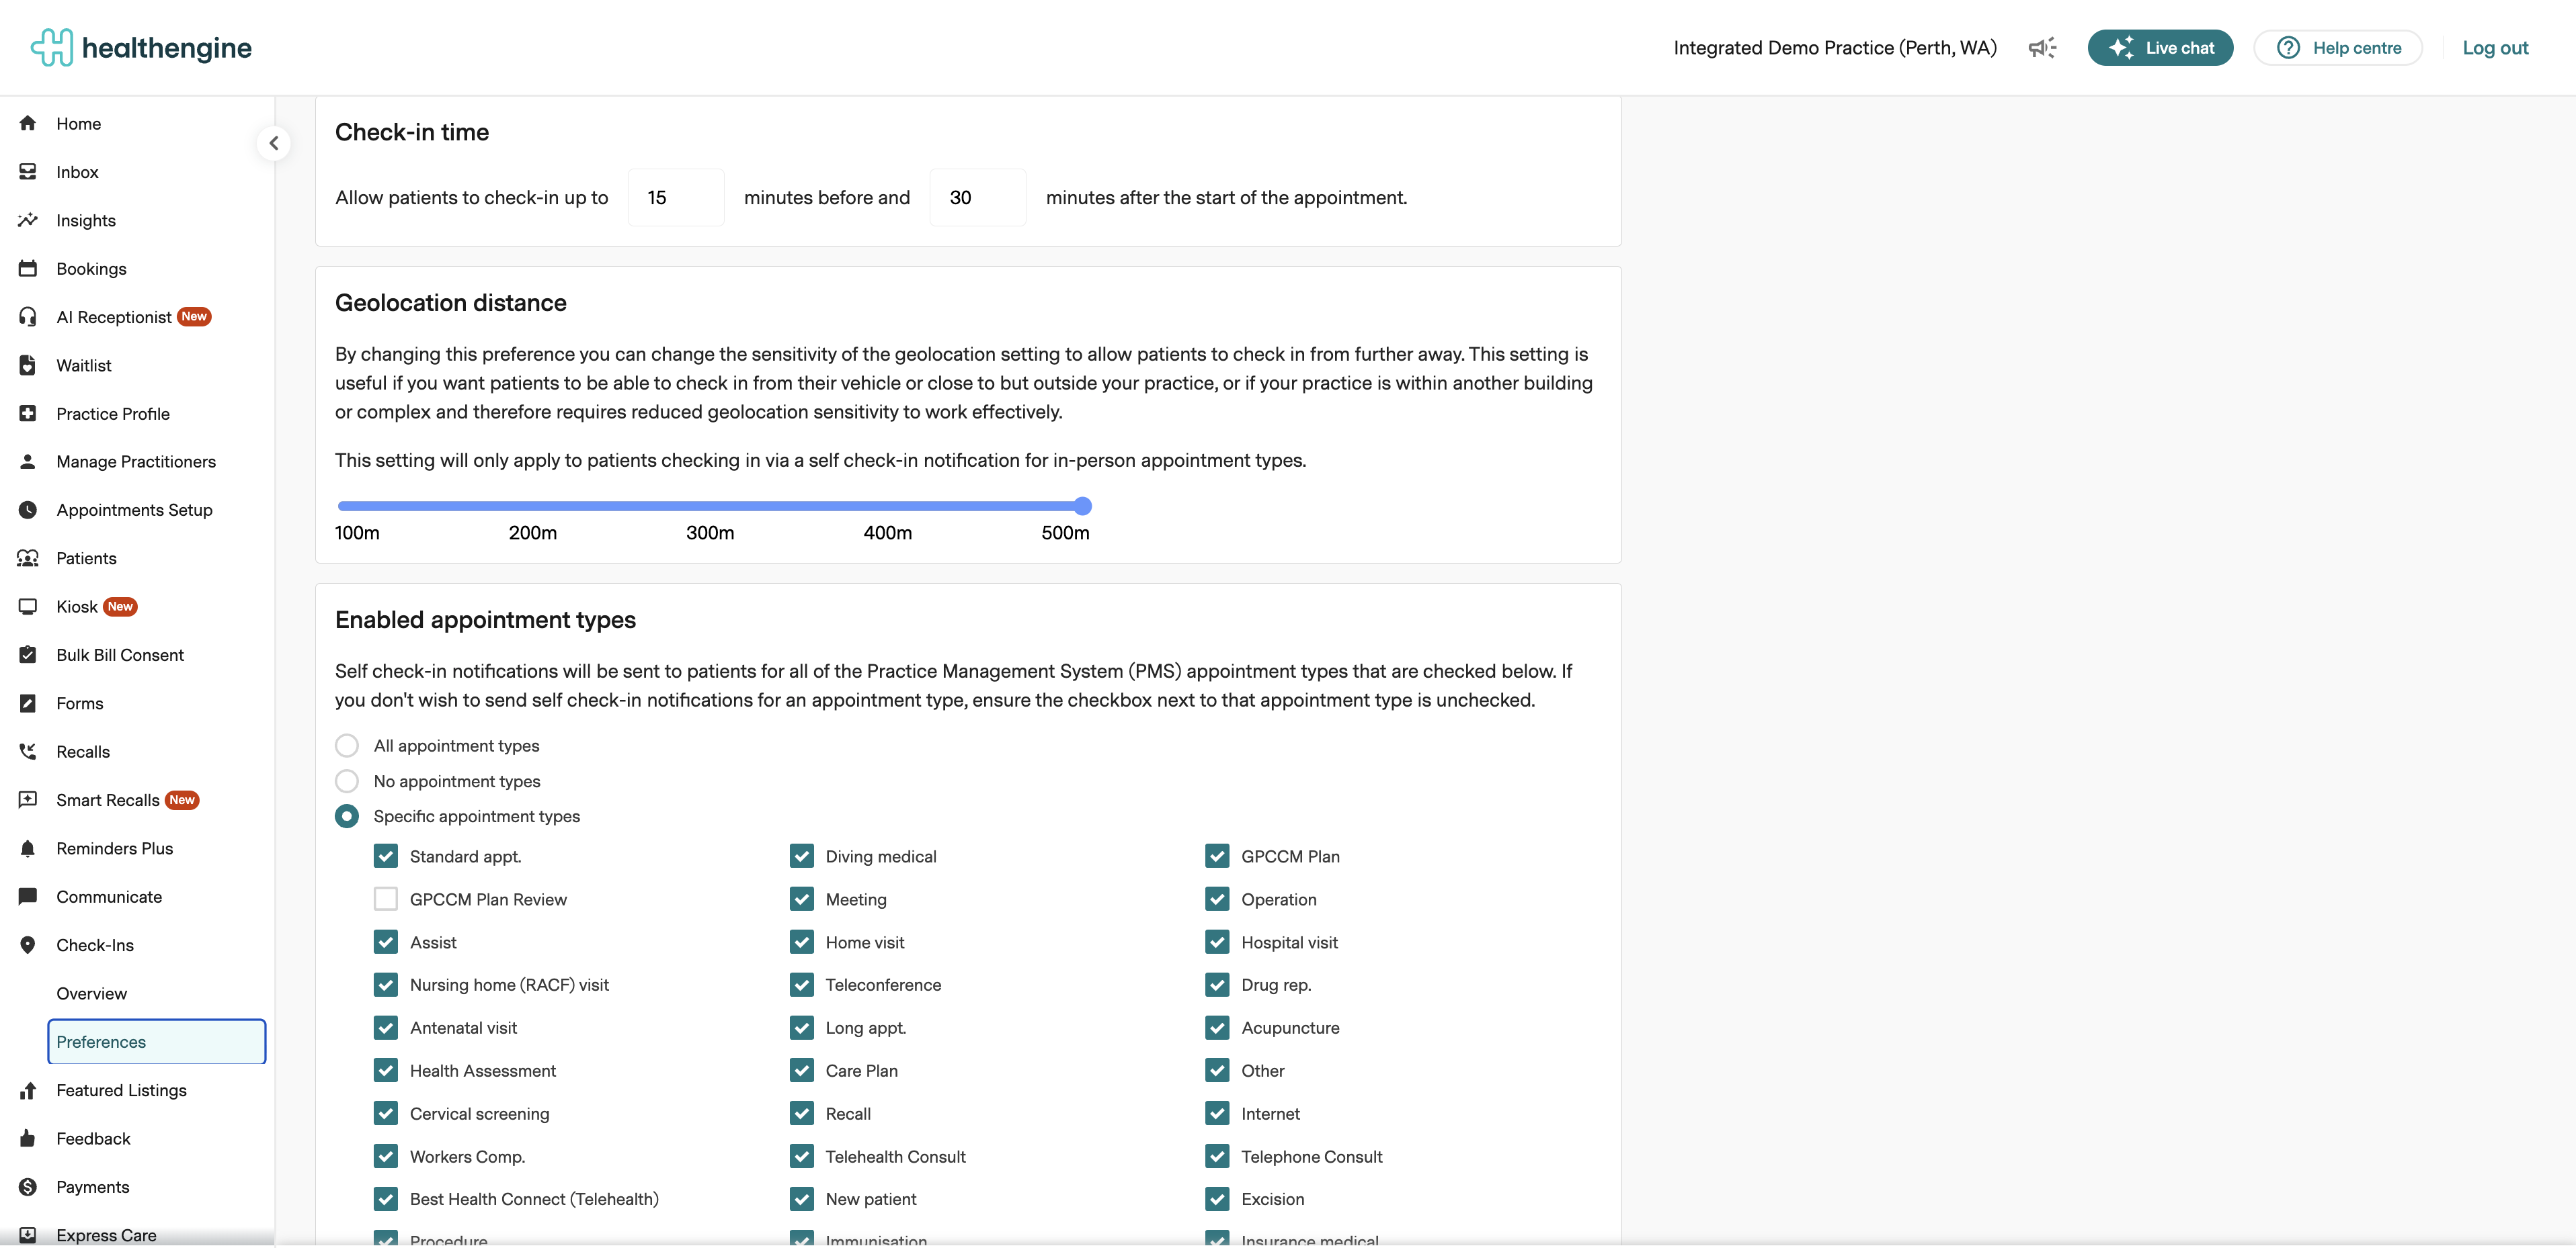Select the No appointment types radio
Screen dimensions: 2576x1248
[347, 781]
